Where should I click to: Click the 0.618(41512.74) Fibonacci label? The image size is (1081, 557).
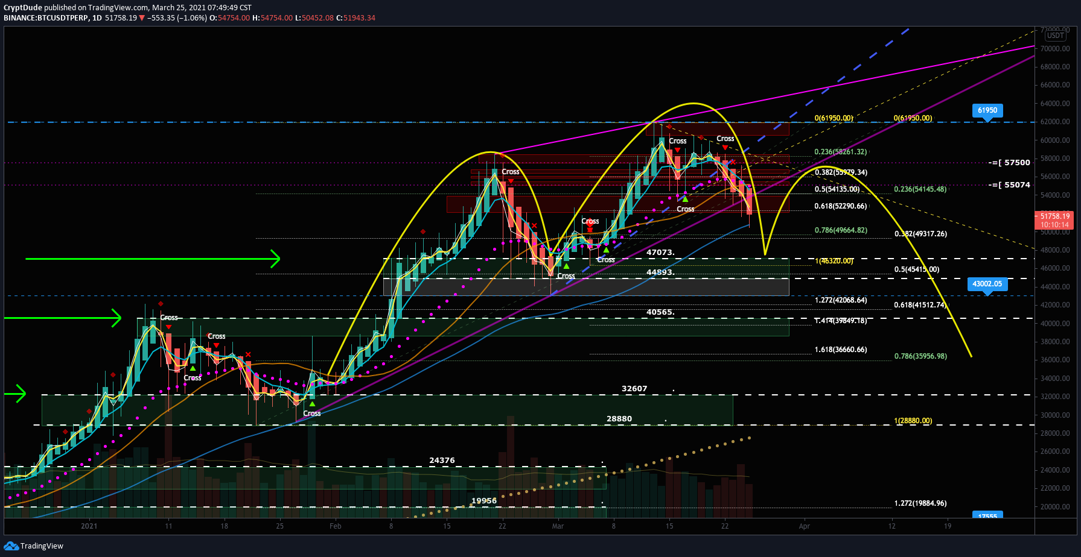coord(920,305)
